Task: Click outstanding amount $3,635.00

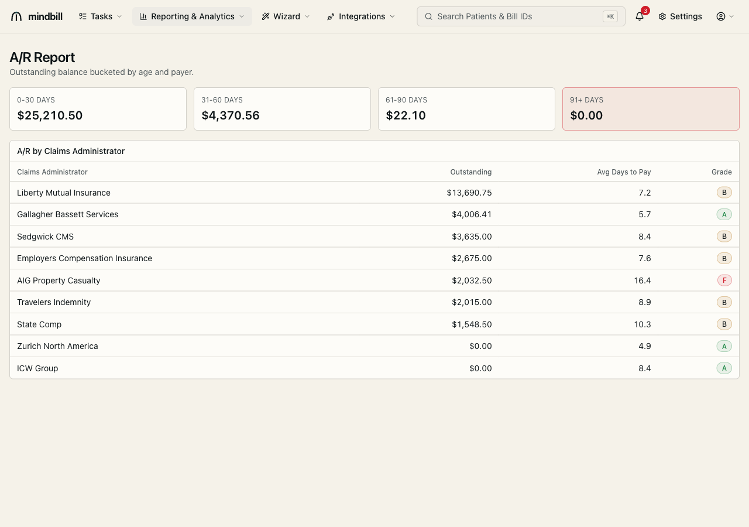Action: [472, 237]
